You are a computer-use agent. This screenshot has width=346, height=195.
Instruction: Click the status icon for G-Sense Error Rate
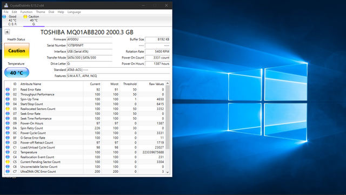[8, 138]
